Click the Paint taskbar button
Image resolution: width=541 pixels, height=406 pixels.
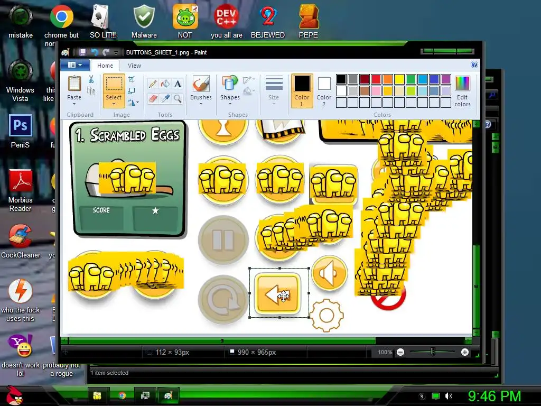click(169, 395)
